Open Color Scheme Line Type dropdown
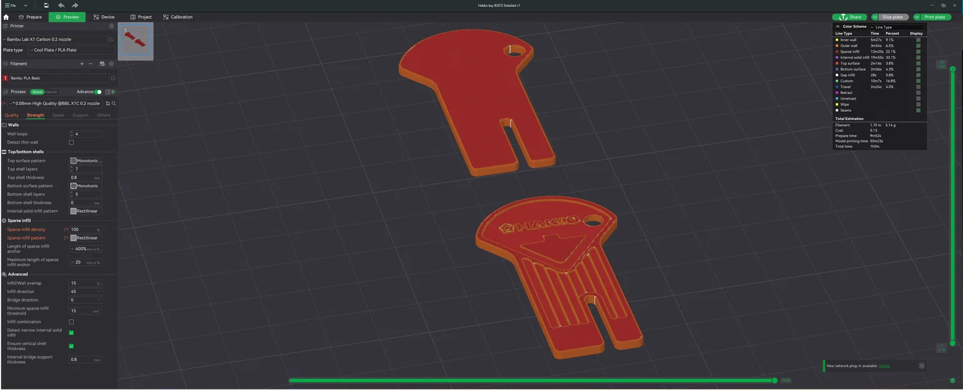The image size is (963, 390). [896, 27]
